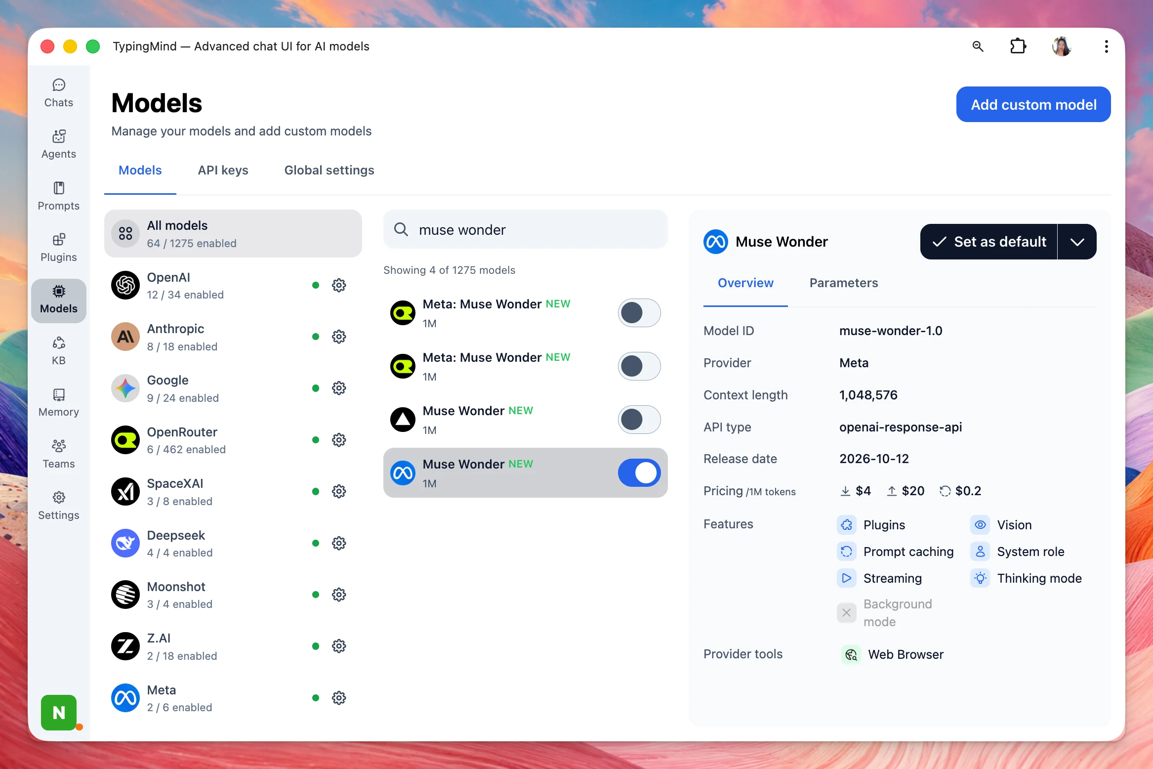Open the Teams sidebar section
The image size is (1153, 769).
point(58,455)
